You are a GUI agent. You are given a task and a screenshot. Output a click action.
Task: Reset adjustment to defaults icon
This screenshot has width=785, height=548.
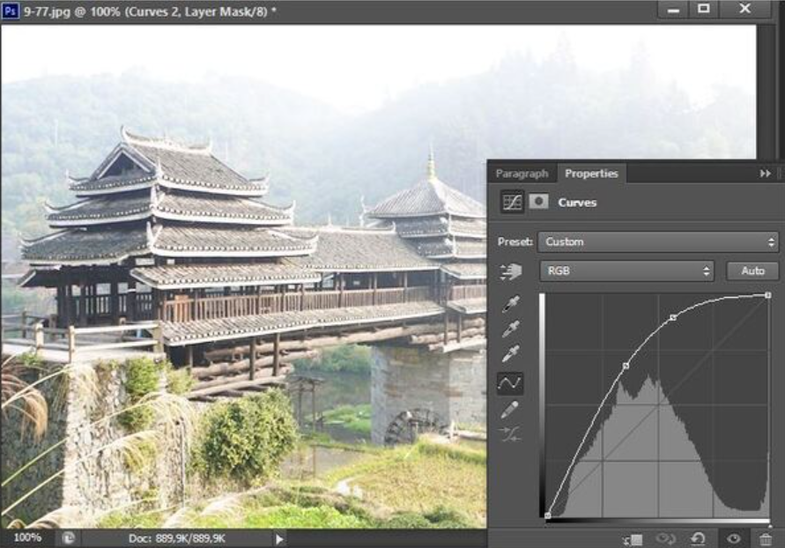[698, 539]
